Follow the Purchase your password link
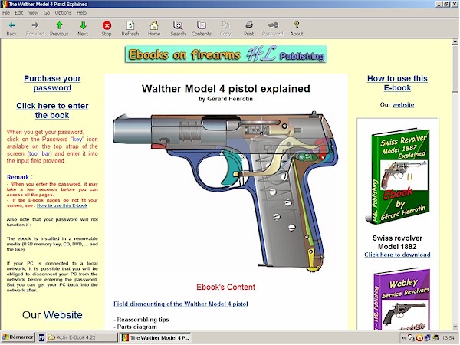This screenshot has height=345, width=460. click(52, 83)
